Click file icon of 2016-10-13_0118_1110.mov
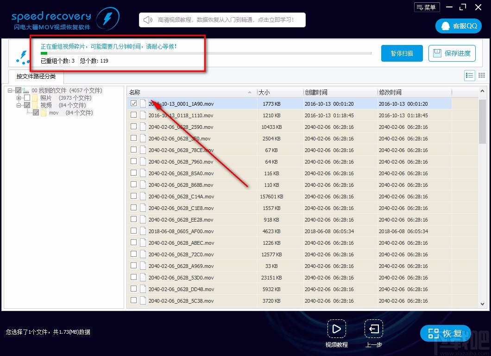This screenshot has width=491, height=356. point(143,115)
